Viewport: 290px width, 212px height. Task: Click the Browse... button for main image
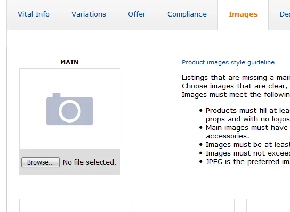click(x=41, y=162)
